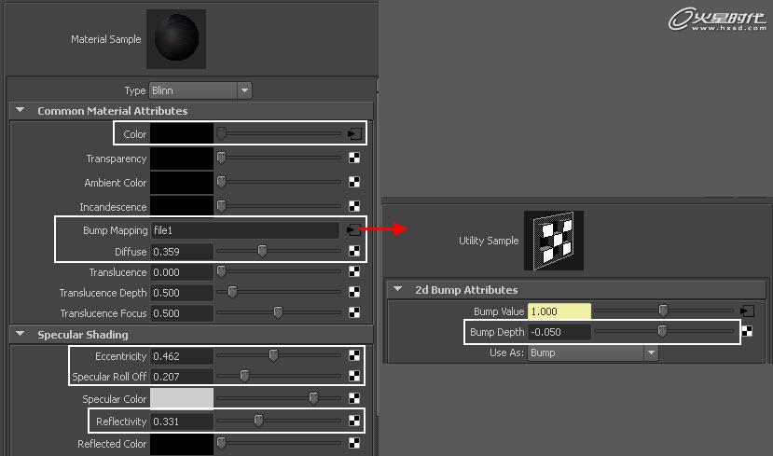Click the Transparency slider handle
Image resolution: width=773 pixels, height=456 pixels.
click(221, 158)
